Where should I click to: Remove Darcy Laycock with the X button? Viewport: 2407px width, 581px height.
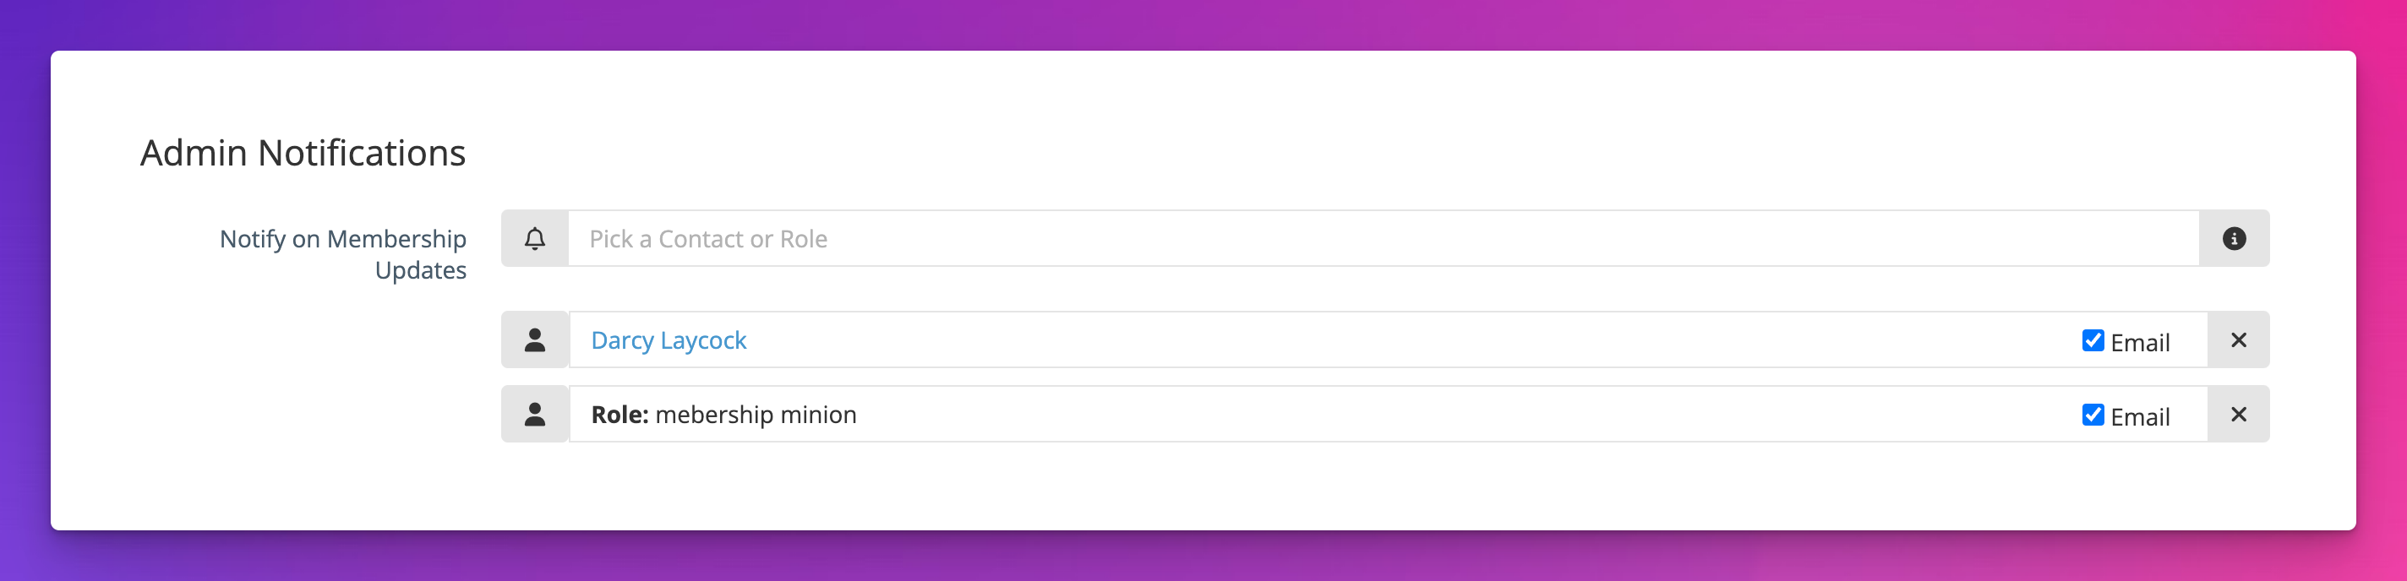coord(2238,340)
